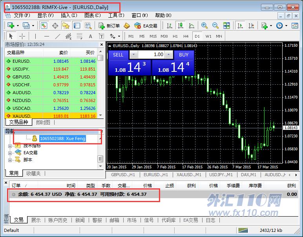Screen dimensions: 303x237
Task: Switch to 账户历史 terminal tab
Action: coord(58,220)
